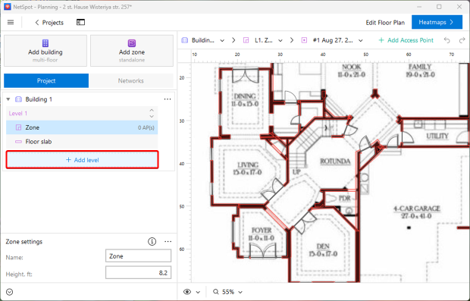This screenshot has height=301, width=470.
Task: Edit the zone Name field
Action: pos(138,256)
